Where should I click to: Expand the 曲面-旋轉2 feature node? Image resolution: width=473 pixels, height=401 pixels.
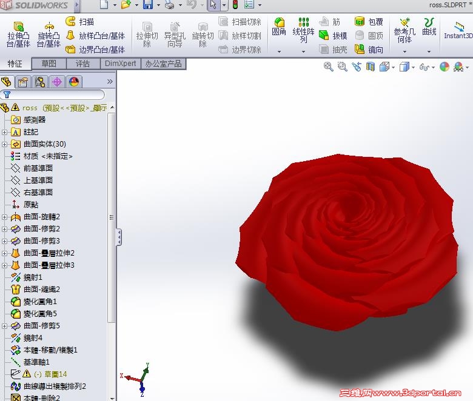pyautogui.click(x=4, y=217)
